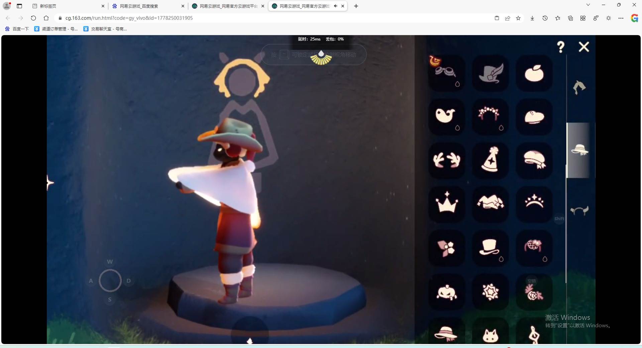642x348 pixels.
Task: Equip the star party hat
Action: 490,160
